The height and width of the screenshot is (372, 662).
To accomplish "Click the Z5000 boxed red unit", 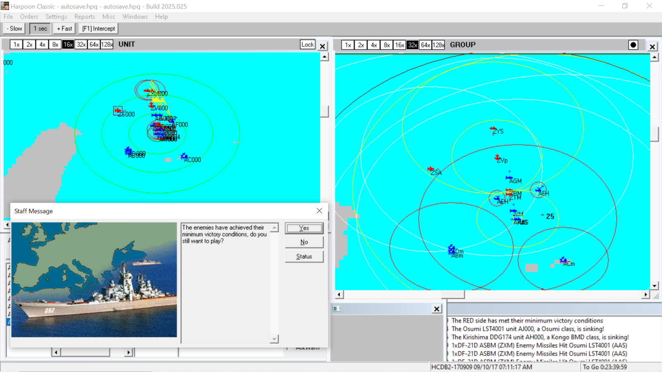I will click(x=118, y=111).
